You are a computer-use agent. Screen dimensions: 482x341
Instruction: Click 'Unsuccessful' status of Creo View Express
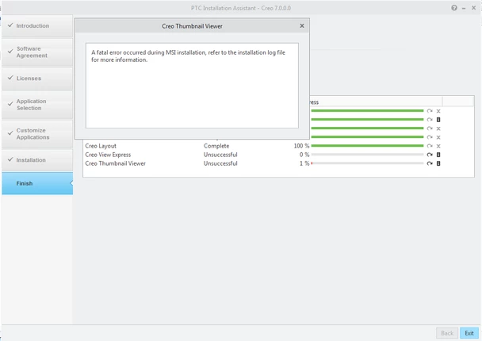(220, 155)
